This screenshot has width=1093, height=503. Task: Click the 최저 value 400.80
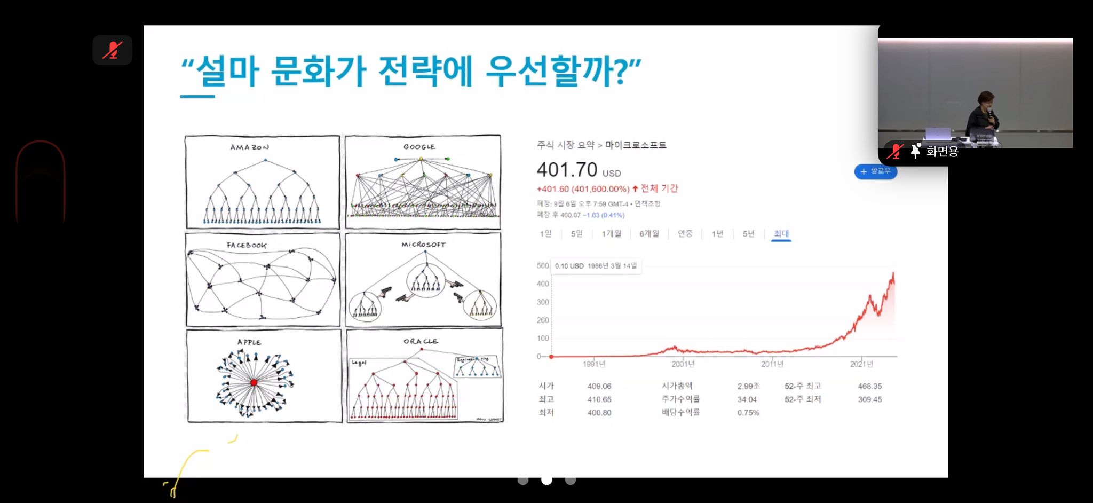[x=599, y=413]
